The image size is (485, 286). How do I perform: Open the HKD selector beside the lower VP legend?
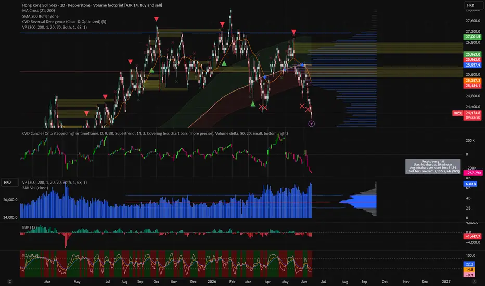coord(9,183)
